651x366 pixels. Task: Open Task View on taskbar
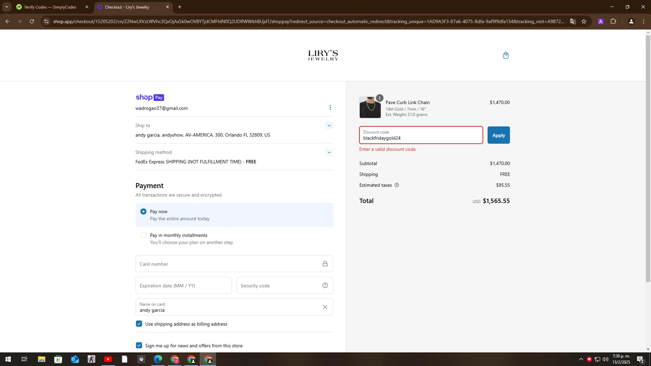click(x=24, y=359)
